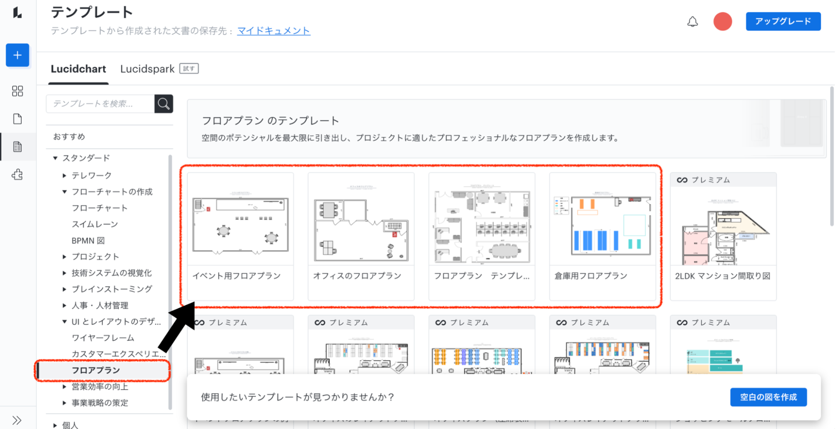This screenshot has width=836, height=429.
Task: Click the アップグレード button
Action: [783, 22]
